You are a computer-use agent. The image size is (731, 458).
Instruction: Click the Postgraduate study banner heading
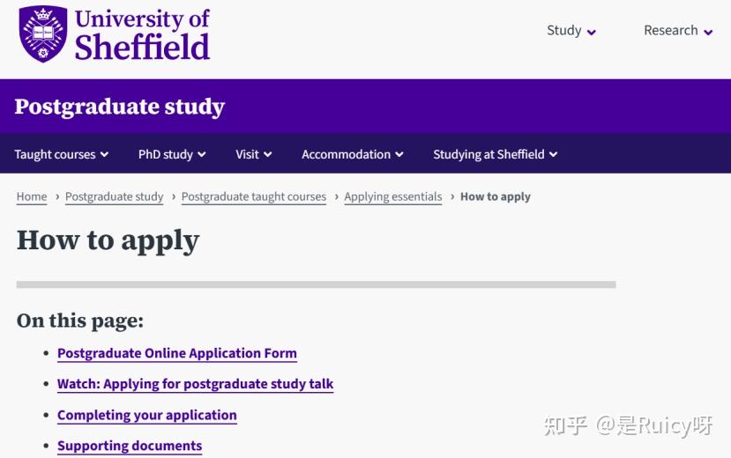pos(120,107)
